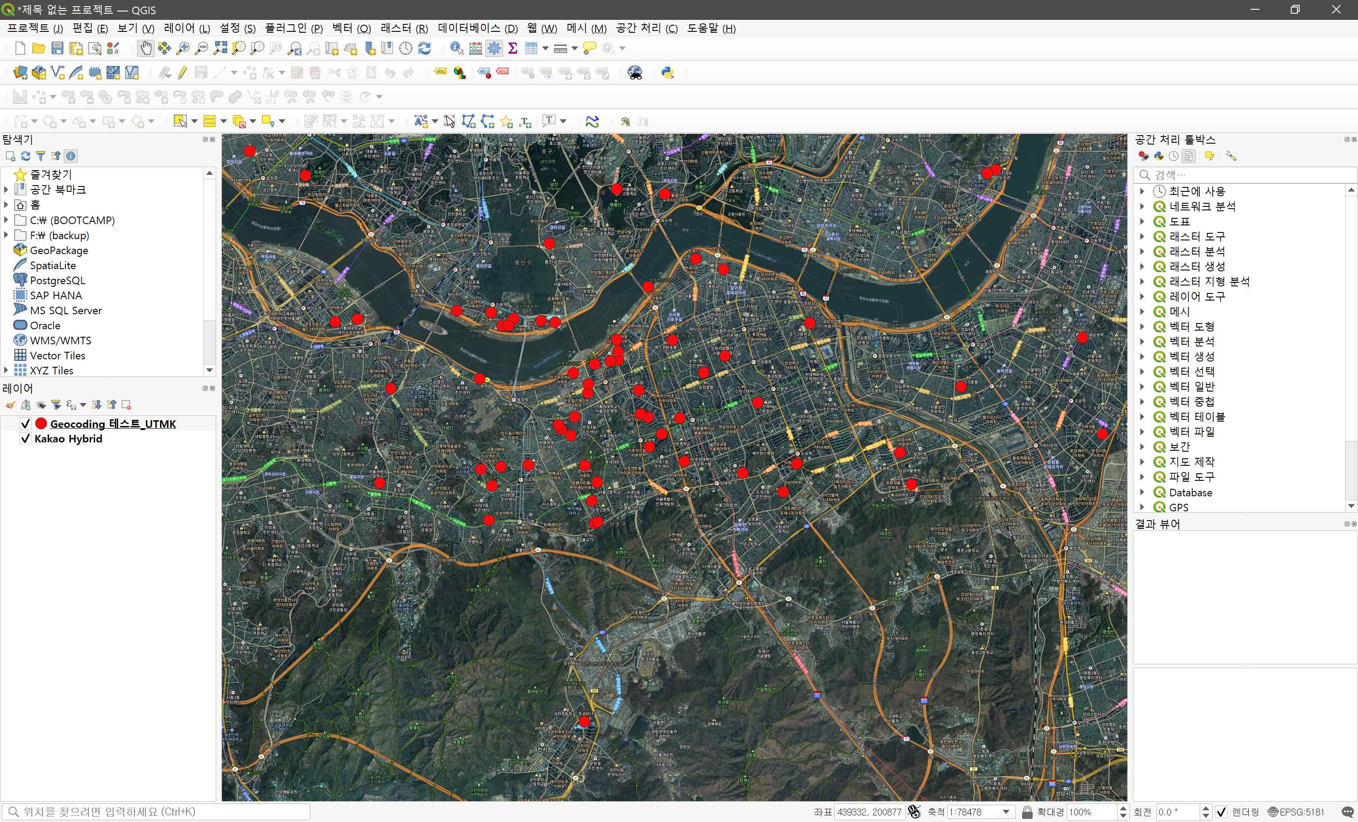Expand the 벡터 도형 toolbox group
Viewport: 1358px width, 822px height.
1143,327
